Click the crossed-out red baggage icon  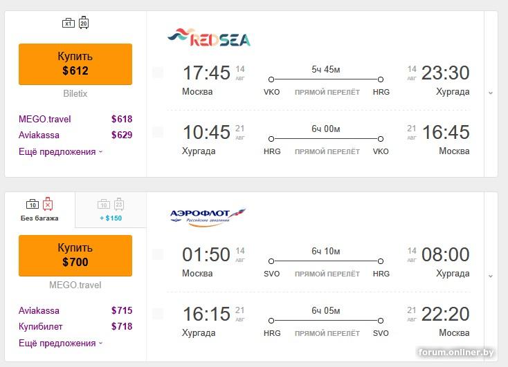pos(48,204)
